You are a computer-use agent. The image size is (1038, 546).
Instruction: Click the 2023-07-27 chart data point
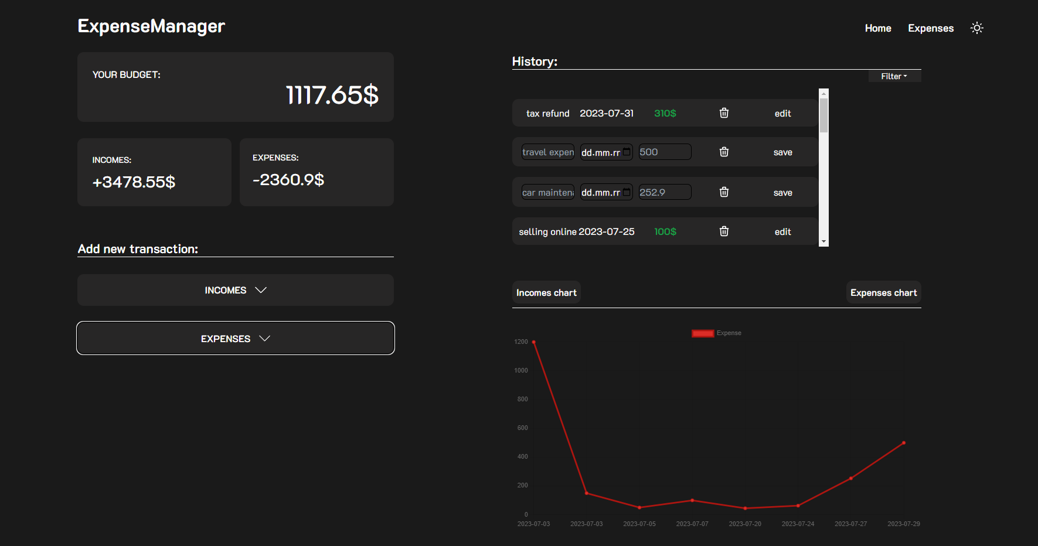(x=850, y=479)
